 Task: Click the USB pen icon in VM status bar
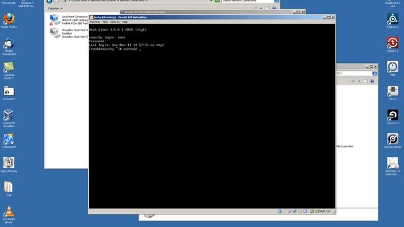pos(290,211)
